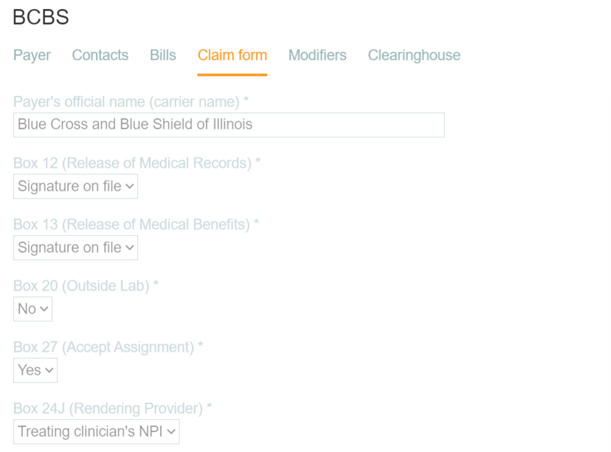
Task: Open the Box 12 Release of Medical Records dropdown
Action: pyautogui.click(x=75, y=186)
